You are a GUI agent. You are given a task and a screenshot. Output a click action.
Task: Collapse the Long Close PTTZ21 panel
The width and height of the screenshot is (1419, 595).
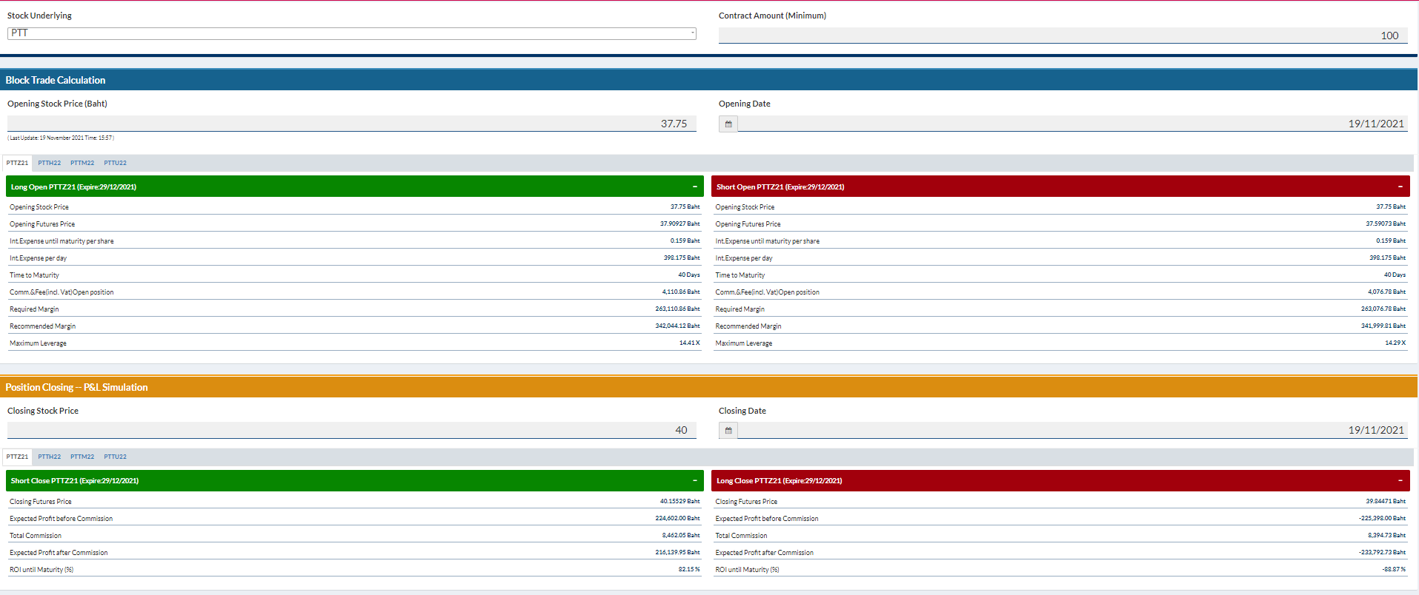pyautogui.click(x=1400, y=480)
